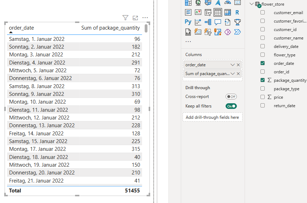Sort by Sum of package_quantity header
This screenshot has width=307, height=203.
(110, 28)
